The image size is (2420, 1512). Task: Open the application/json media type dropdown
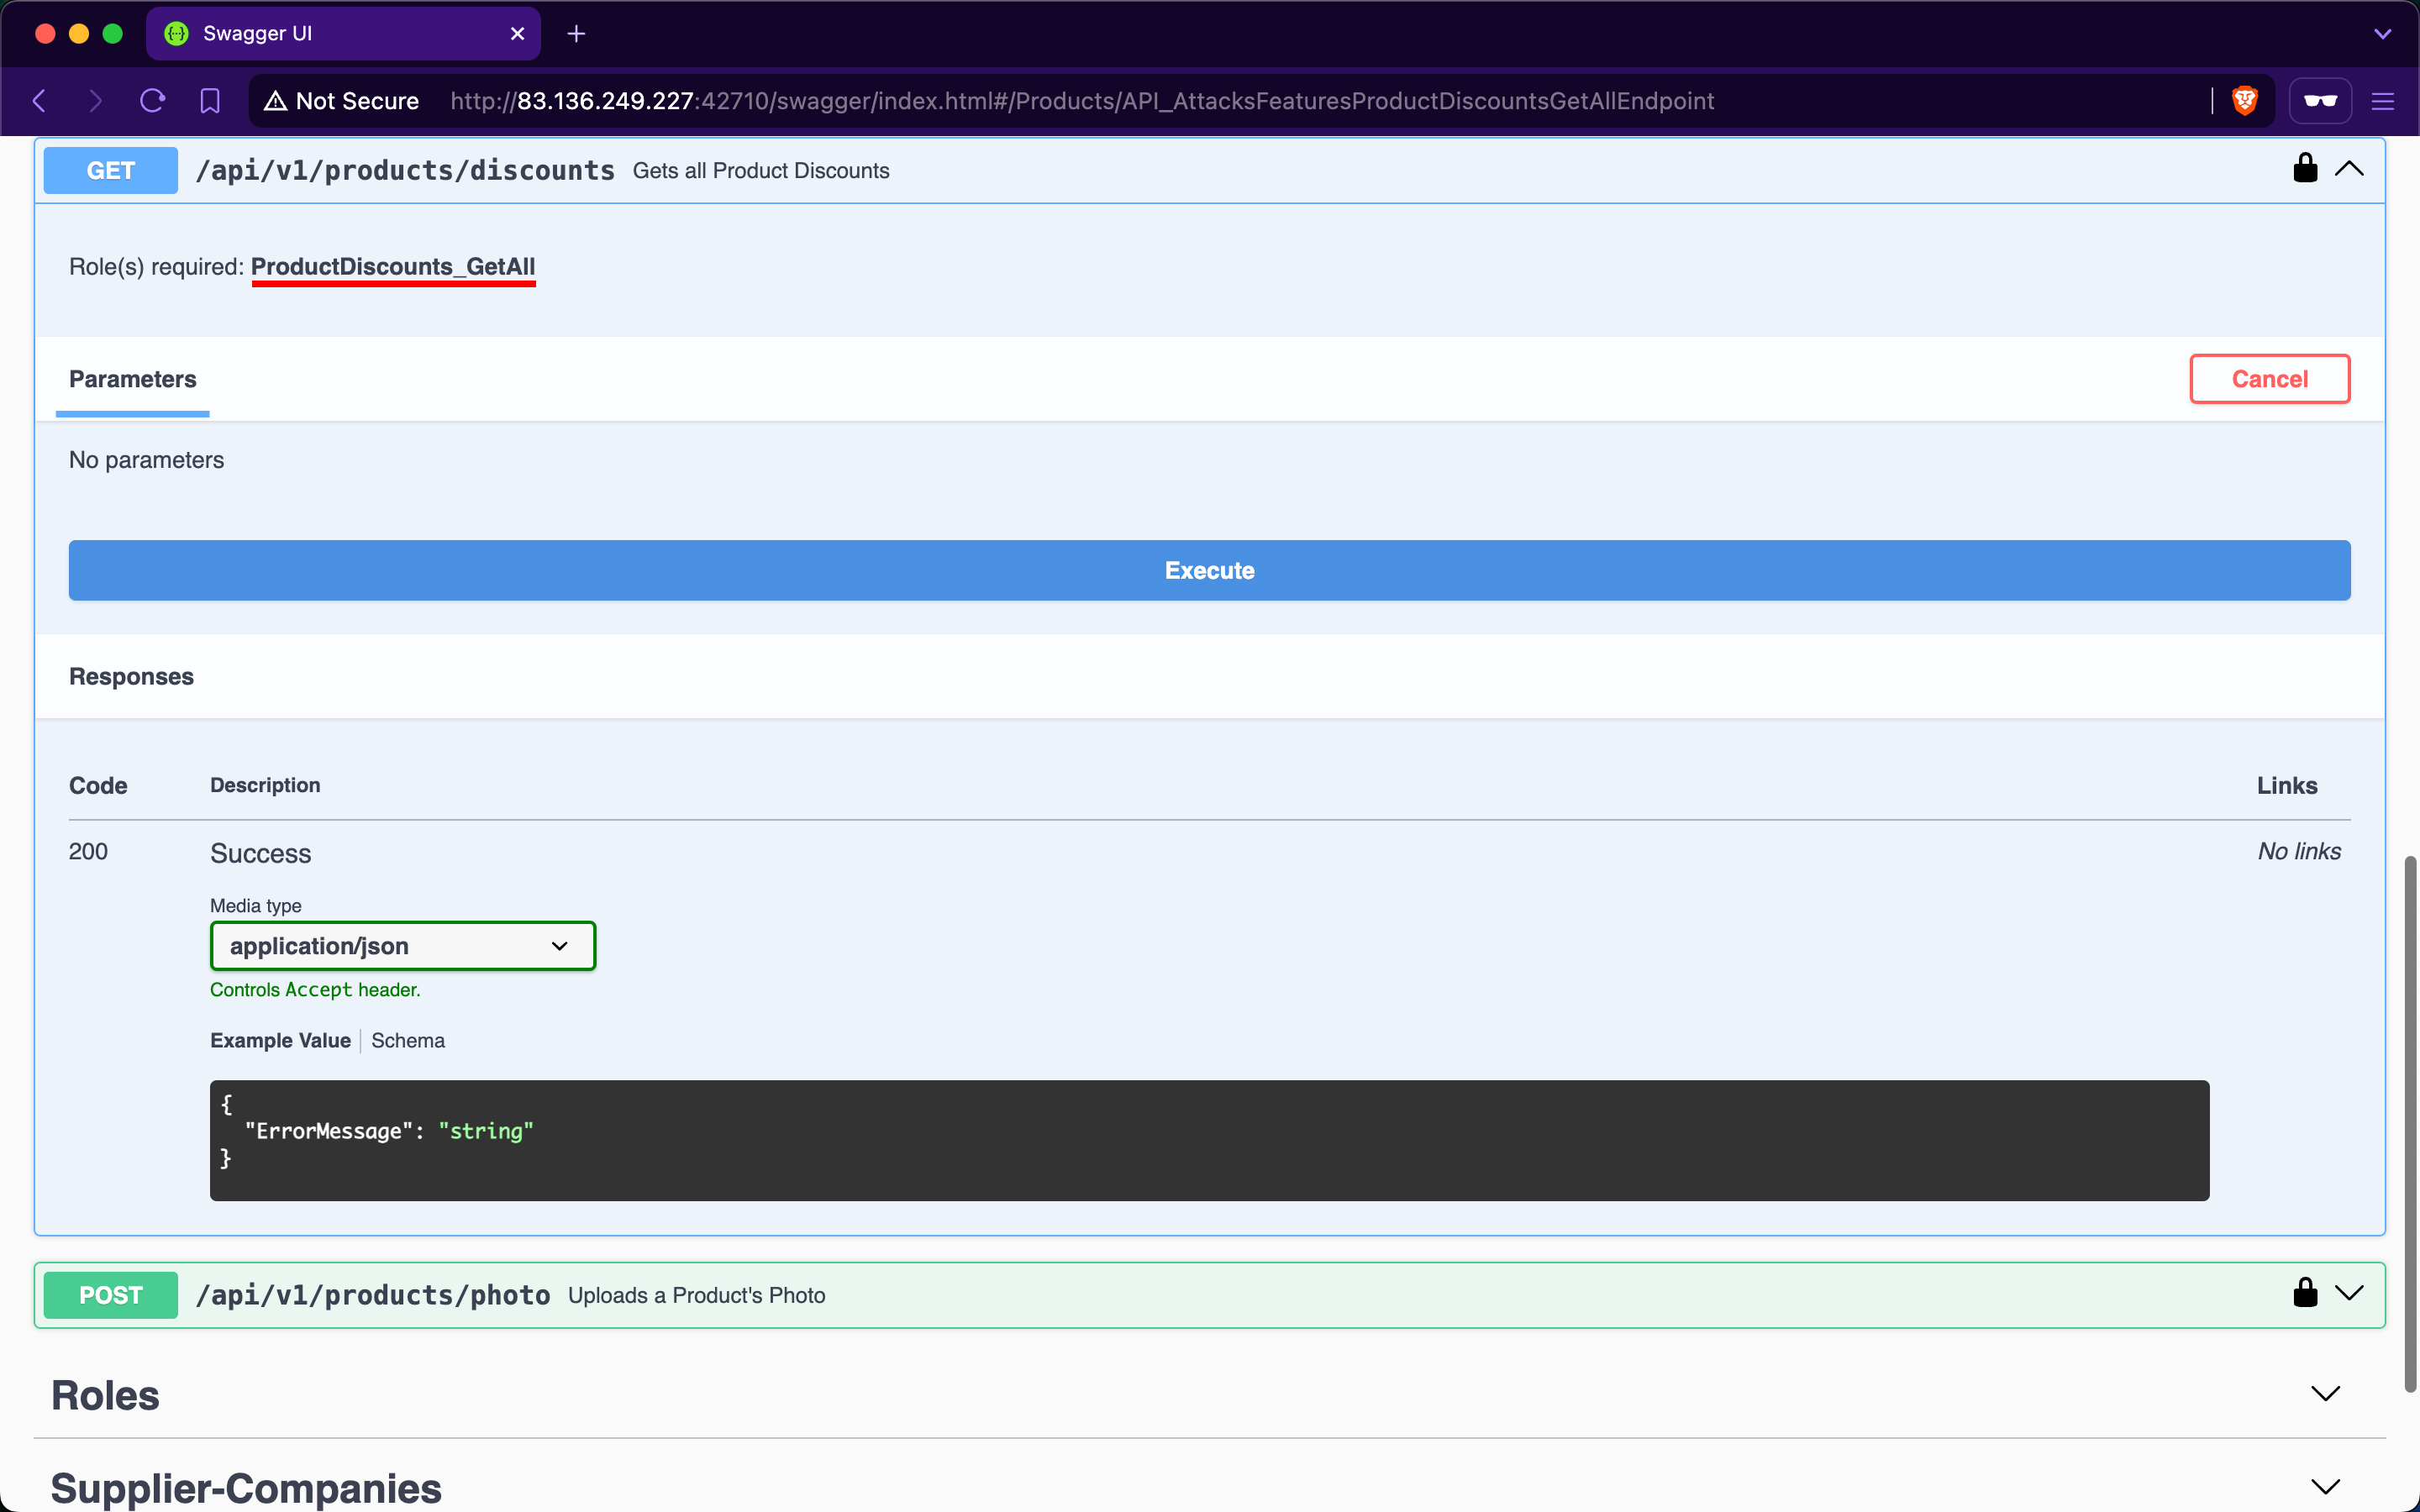pos(403,946)
